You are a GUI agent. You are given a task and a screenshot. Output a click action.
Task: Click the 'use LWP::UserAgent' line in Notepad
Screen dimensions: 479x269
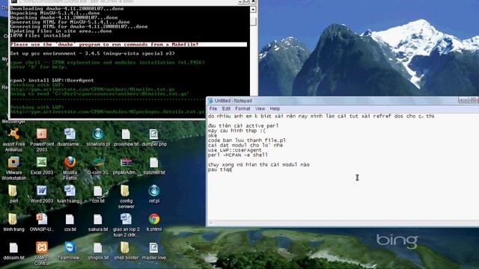tap(234, 150)
